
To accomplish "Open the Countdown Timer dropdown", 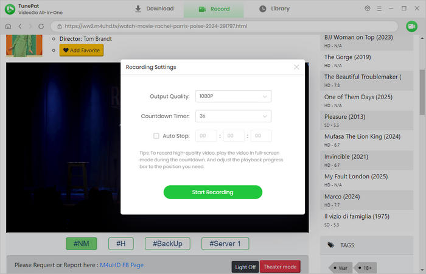I will 233,116.
